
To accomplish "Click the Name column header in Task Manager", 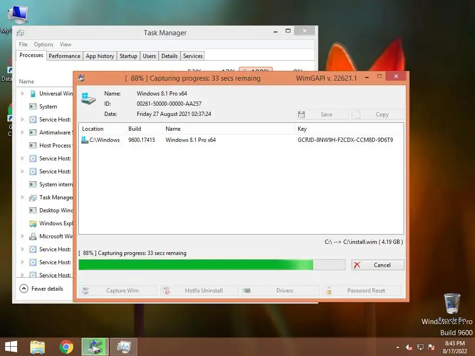I will 26,82.
